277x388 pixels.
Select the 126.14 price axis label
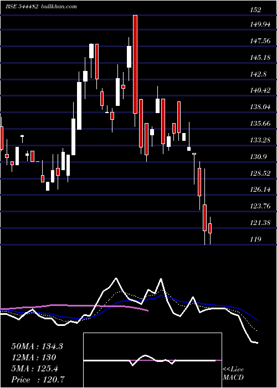(x=260, y=190)
